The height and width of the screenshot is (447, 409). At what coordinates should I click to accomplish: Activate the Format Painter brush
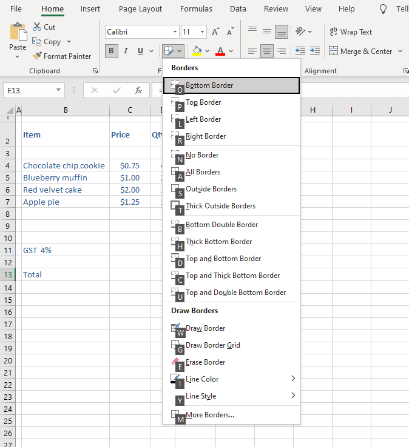(37, 56)
